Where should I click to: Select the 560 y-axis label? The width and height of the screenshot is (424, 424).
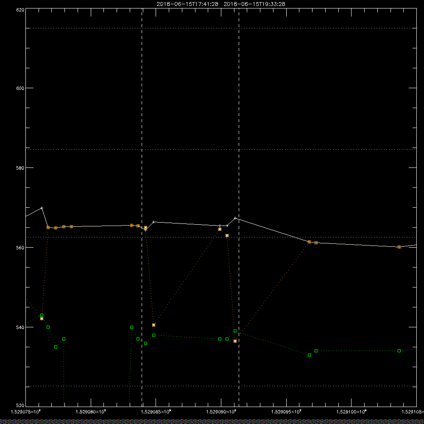tap(20, 248)
